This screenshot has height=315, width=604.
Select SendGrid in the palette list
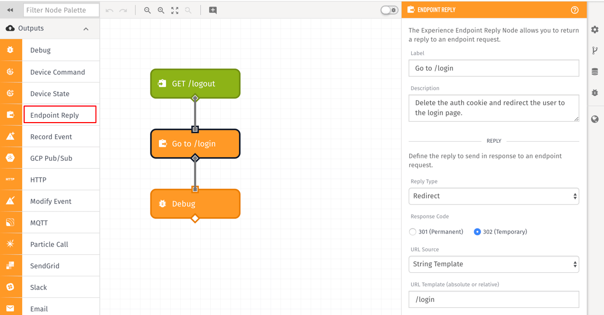click(45, 266)
